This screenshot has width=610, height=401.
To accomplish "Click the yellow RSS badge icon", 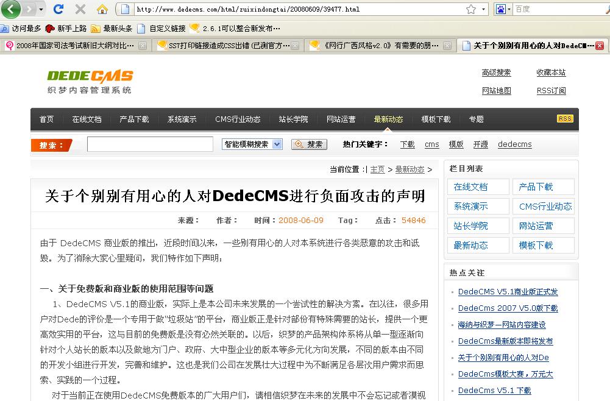I will coord(565,119).
